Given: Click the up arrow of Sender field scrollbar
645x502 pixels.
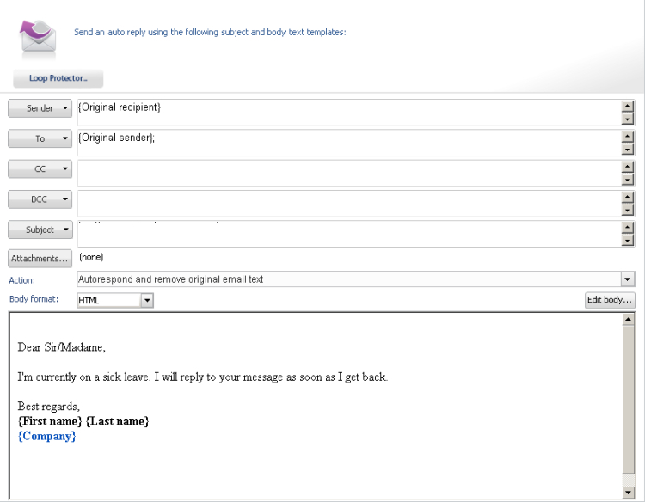Looking at the screenshot, I should 627,106.
